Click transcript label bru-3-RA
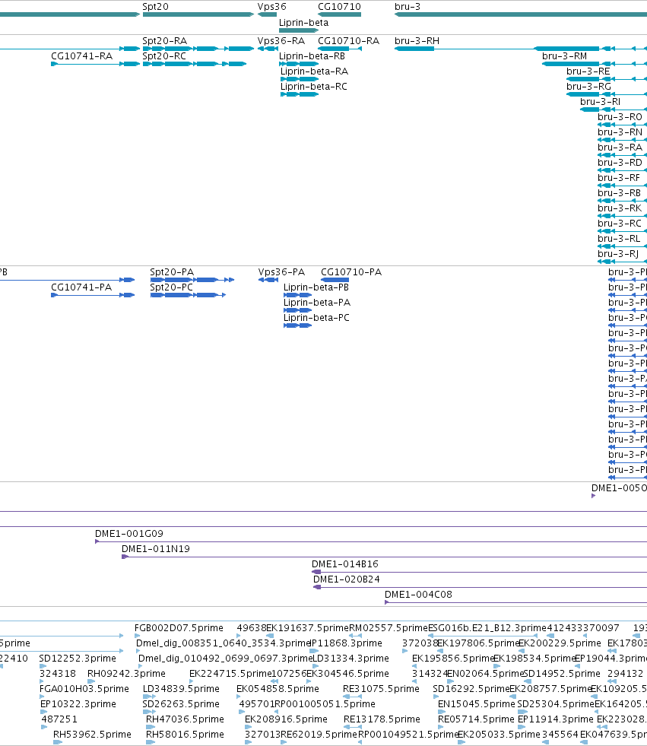647x746 pixels. pyautogui.click(x=620, y=148)
